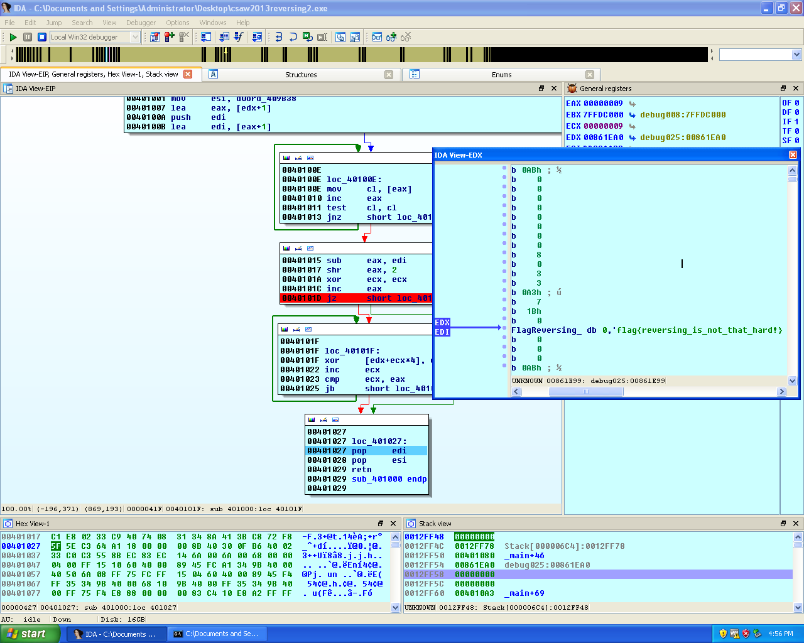This screenshot has width=804, height=643.
Task: Open the Local Win32 debugger dropdown
Action: click(135, 37)
